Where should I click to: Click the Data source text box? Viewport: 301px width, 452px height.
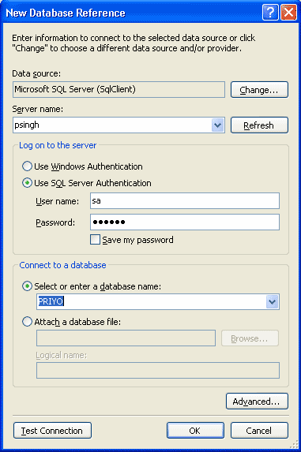click(x=119, y=89)
